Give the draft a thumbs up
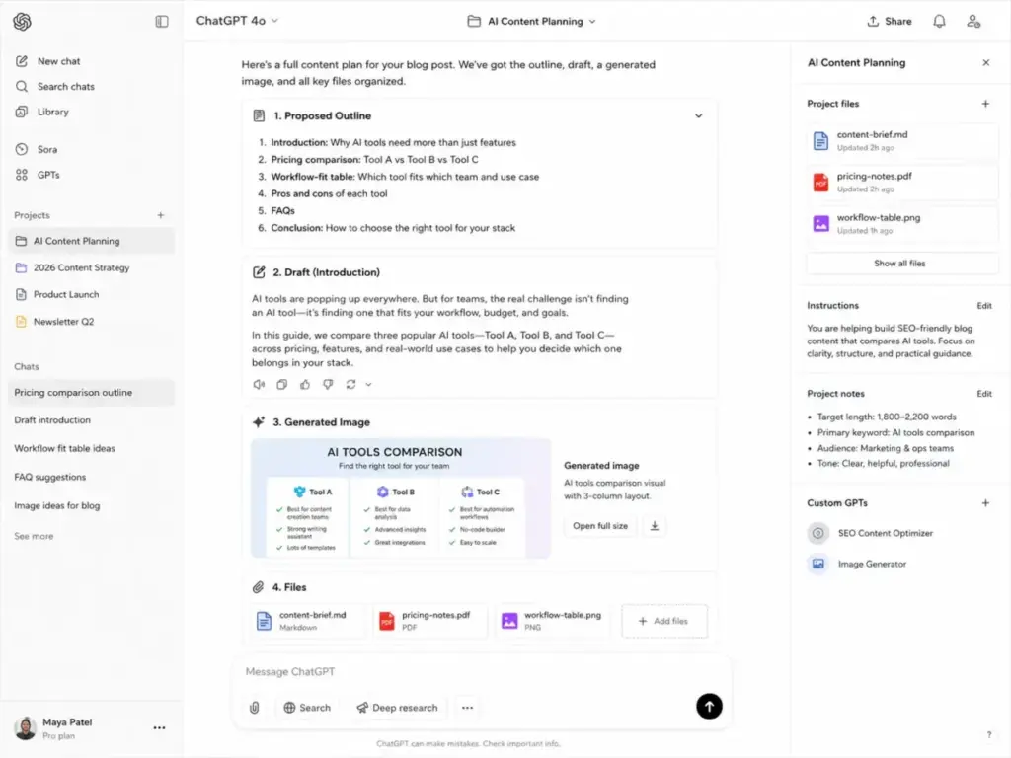 (305, 384)
